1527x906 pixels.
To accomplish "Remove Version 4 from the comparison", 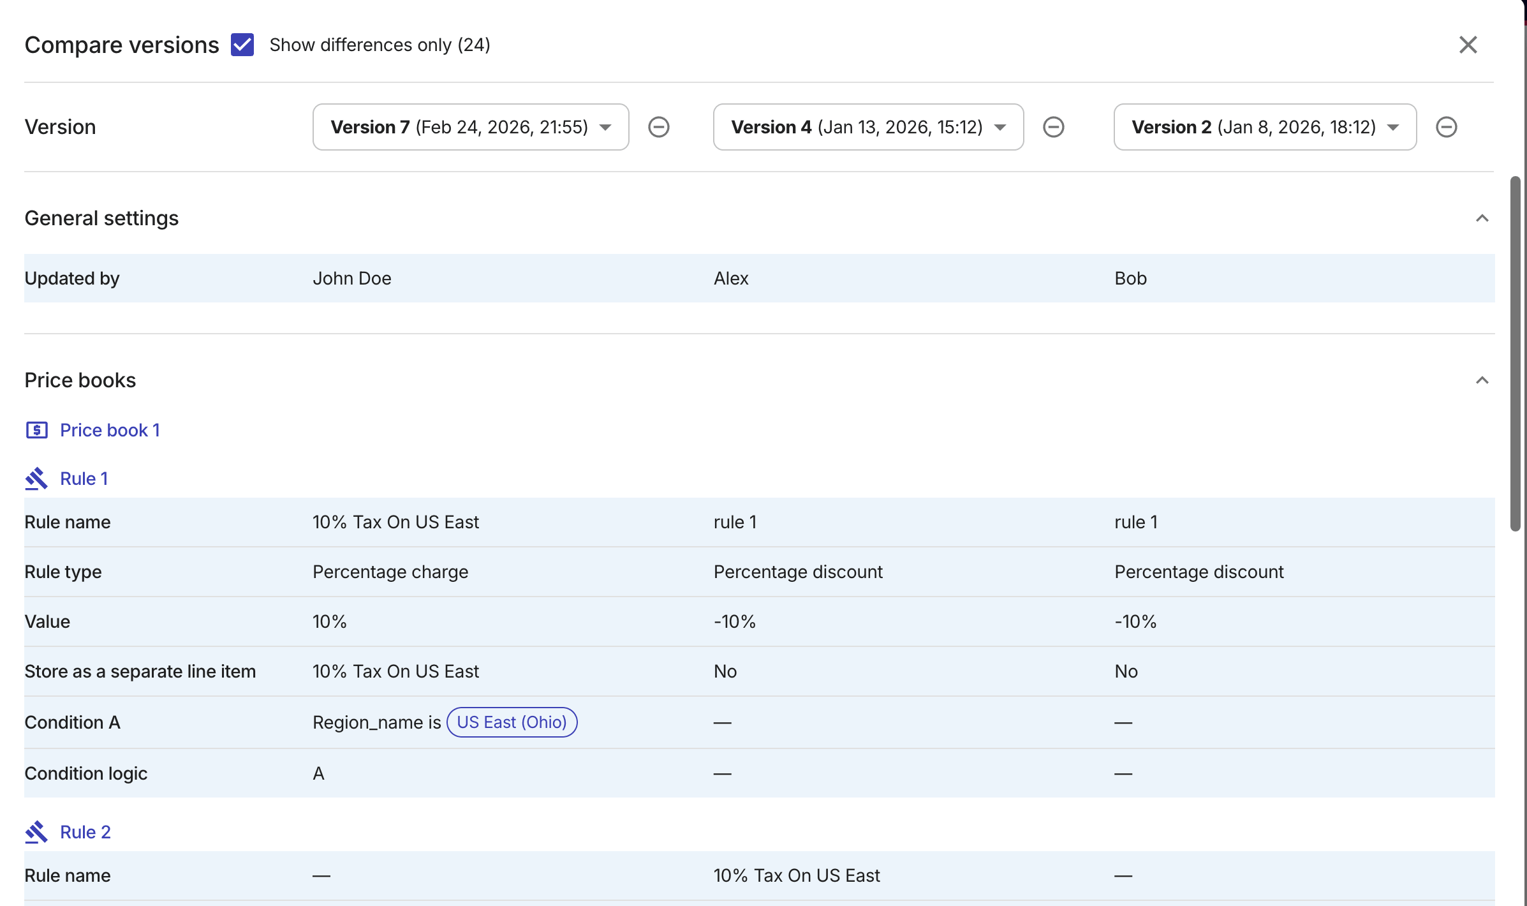I will [1054, 127].
